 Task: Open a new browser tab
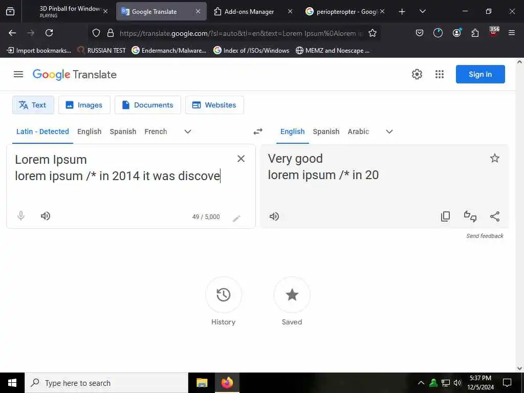[x=402, y=12]
